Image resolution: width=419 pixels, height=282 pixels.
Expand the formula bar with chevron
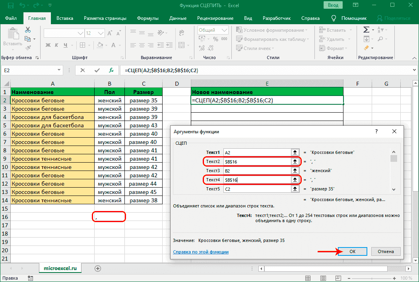tap(413, 70)
